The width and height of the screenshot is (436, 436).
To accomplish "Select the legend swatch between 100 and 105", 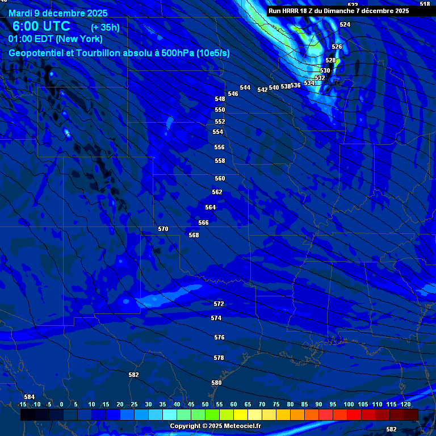I will (x=354, y=415).
